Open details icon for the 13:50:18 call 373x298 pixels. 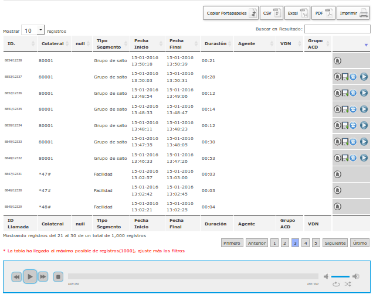coord(337,61)
